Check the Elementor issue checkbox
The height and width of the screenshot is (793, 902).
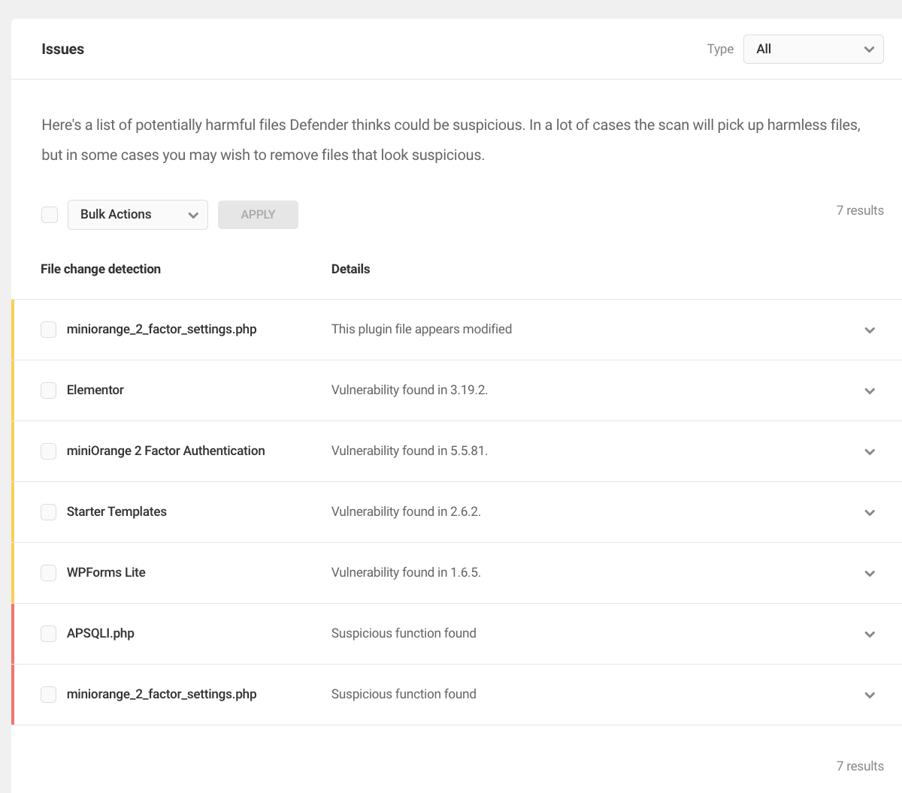[49, 390]
